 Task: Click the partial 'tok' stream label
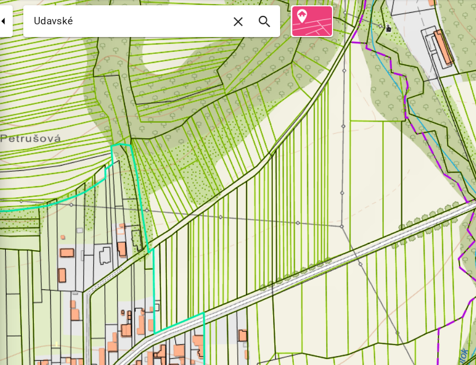coord(464,354)
